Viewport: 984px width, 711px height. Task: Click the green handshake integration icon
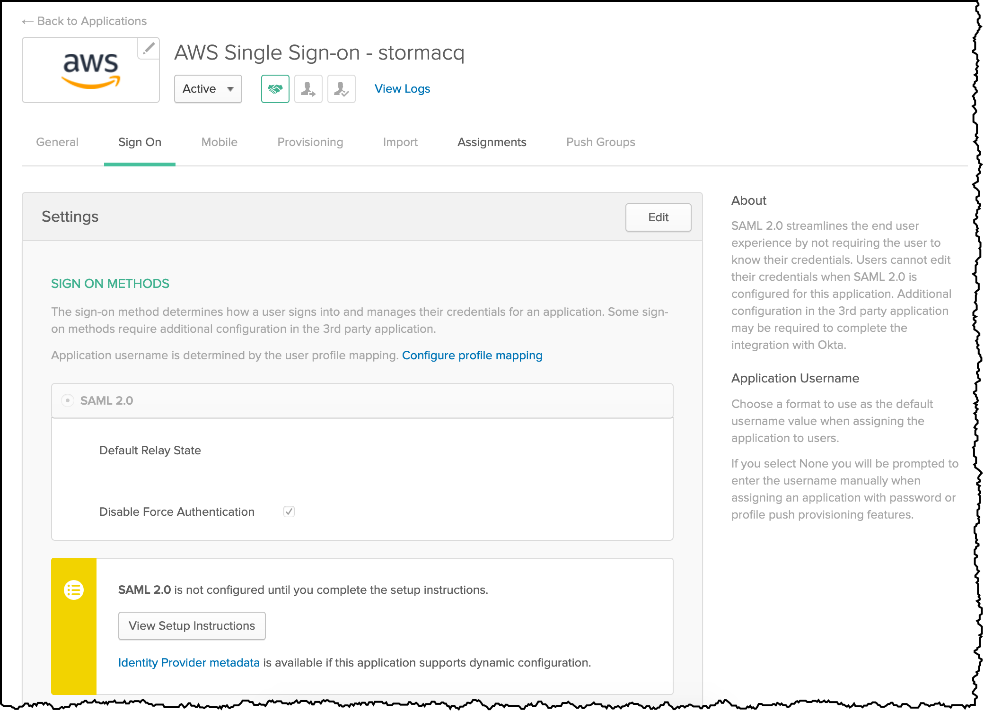tap(275, 89)
